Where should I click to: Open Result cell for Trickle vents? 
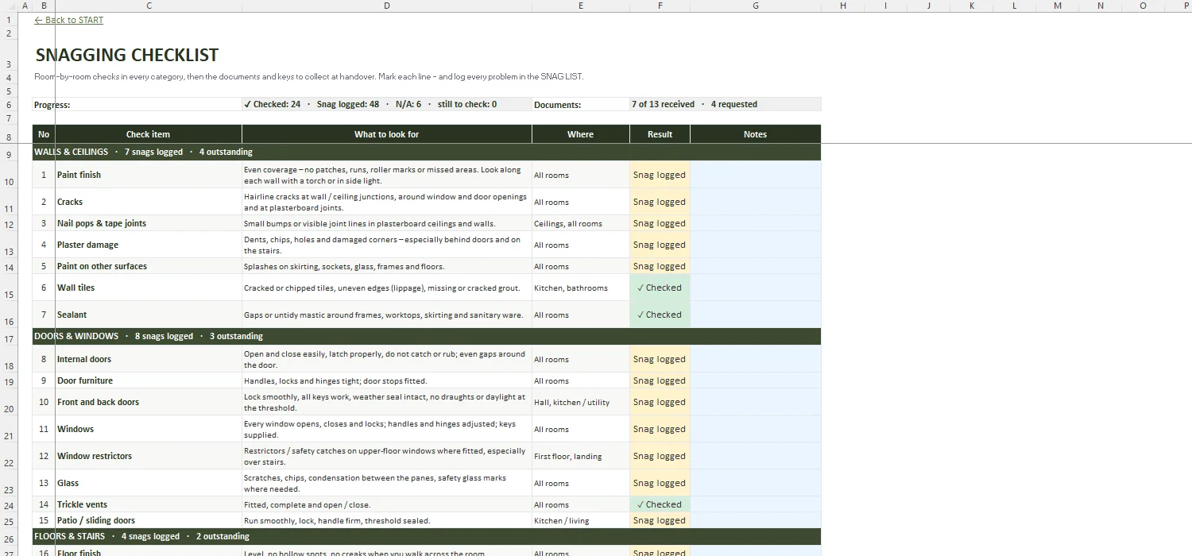(660, 504)
